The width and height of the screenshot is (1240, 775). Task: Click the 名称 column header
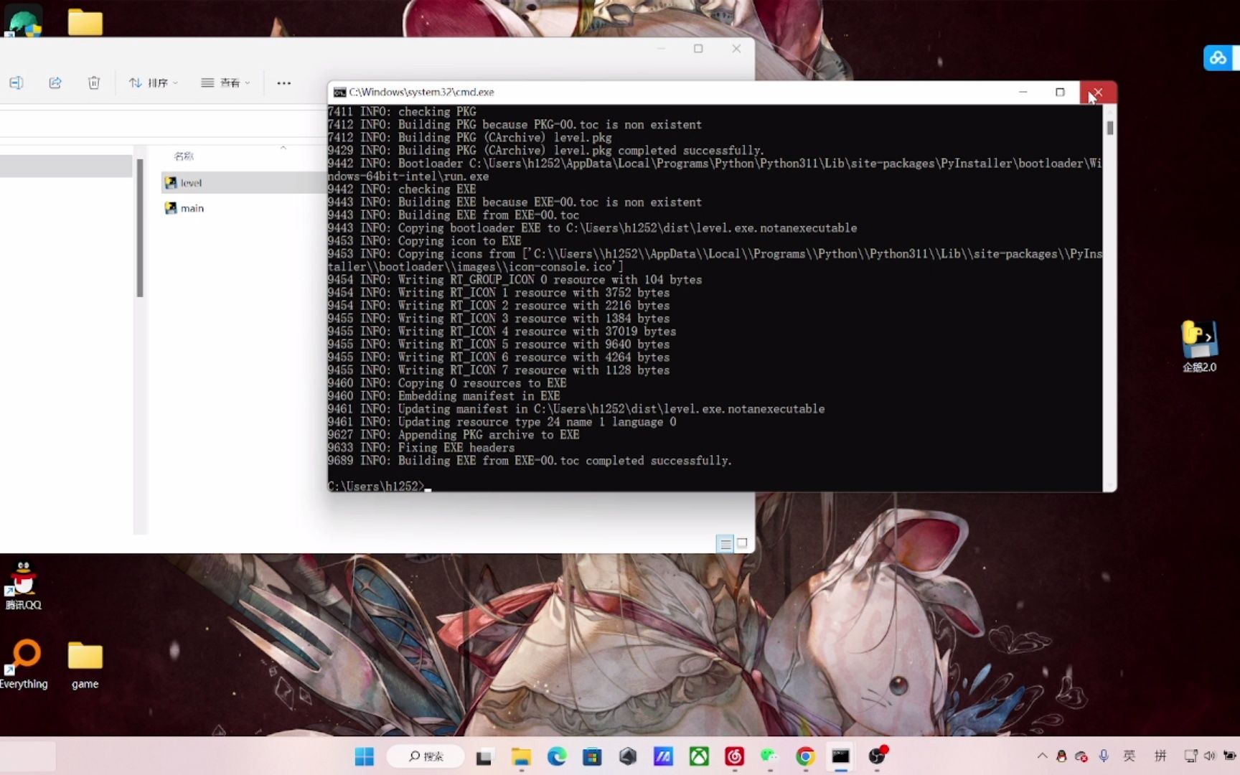[x=184, y=156]
